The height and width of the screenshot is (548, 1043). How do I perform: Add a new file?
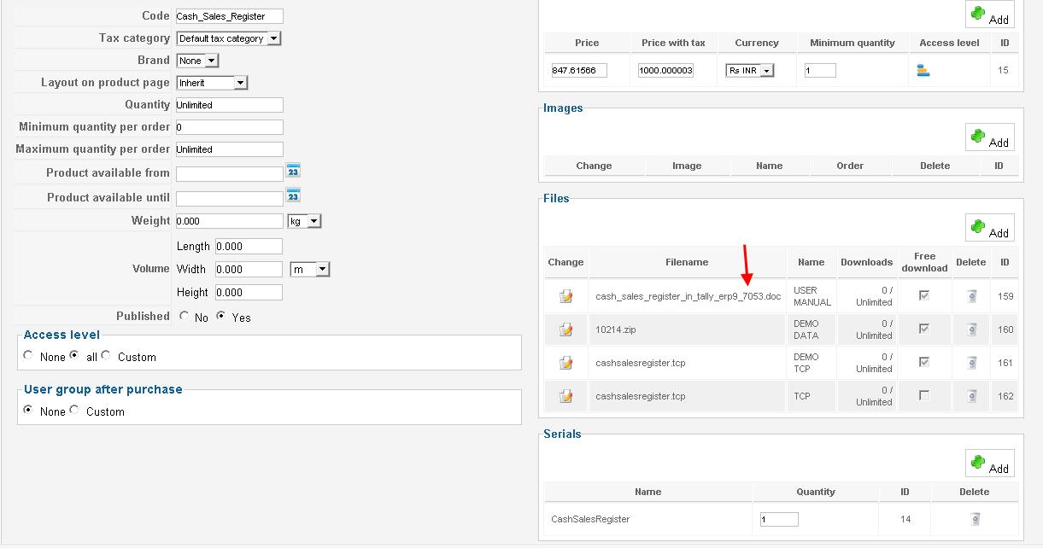click(990, 228)
